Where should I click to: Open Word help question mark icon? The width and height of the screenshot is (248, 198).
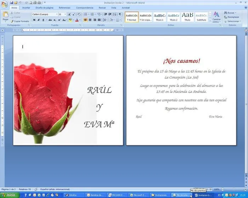click(x=246, y=7)
